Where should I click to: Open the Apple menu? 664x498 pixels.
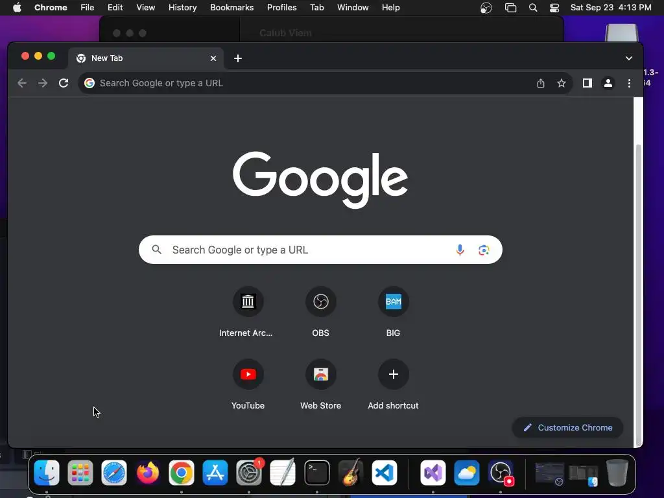click(x=17, y=8)
